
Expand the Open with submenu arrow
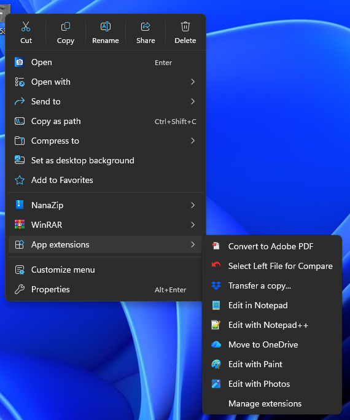193,82
